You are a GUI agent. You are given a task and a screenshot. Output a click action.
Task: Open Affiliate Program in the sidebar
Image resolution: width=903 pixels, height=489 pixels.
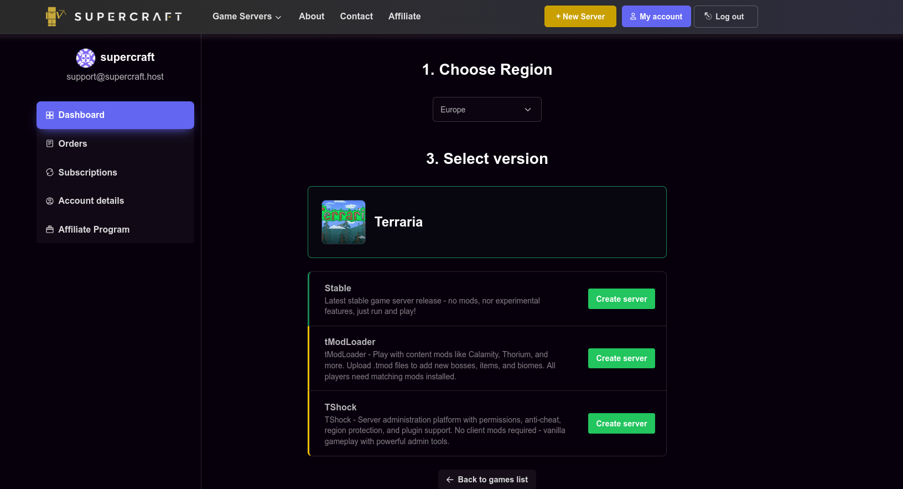tap(115, 229)
